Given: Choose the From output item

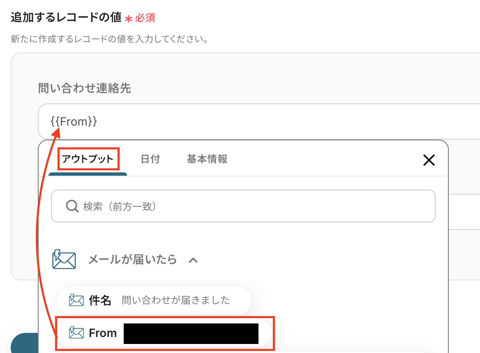Looking at the screenshot, I should click(x=103, y=333).
